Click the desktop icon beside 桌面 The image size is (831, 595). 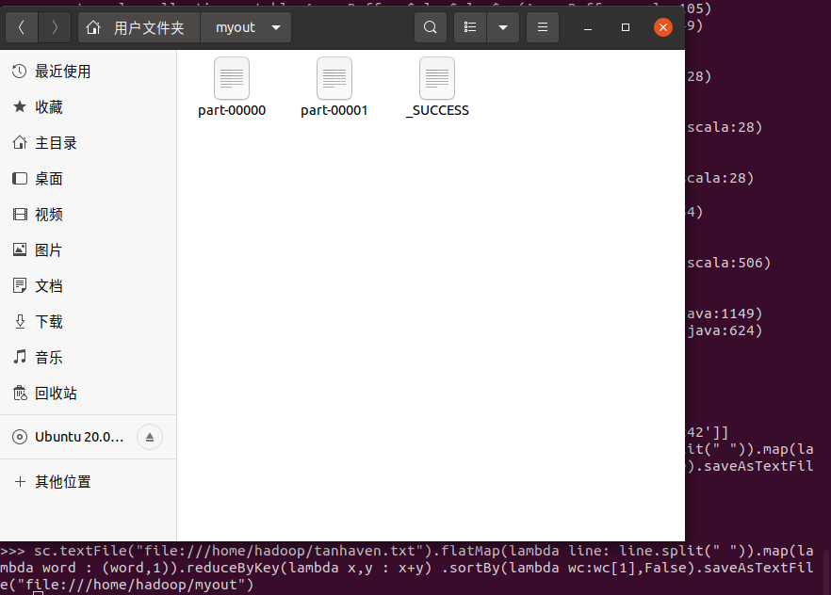click(20, 178)
